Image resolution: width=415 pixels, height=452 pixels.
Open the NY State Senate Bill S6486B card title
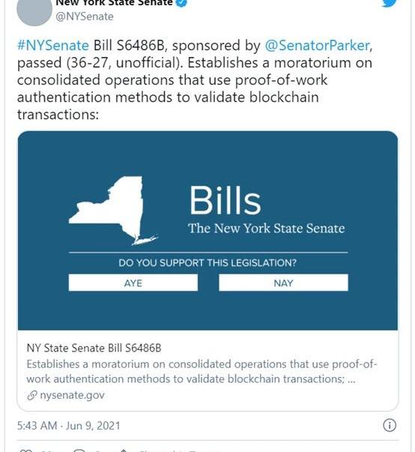click(x=94, y=348)
